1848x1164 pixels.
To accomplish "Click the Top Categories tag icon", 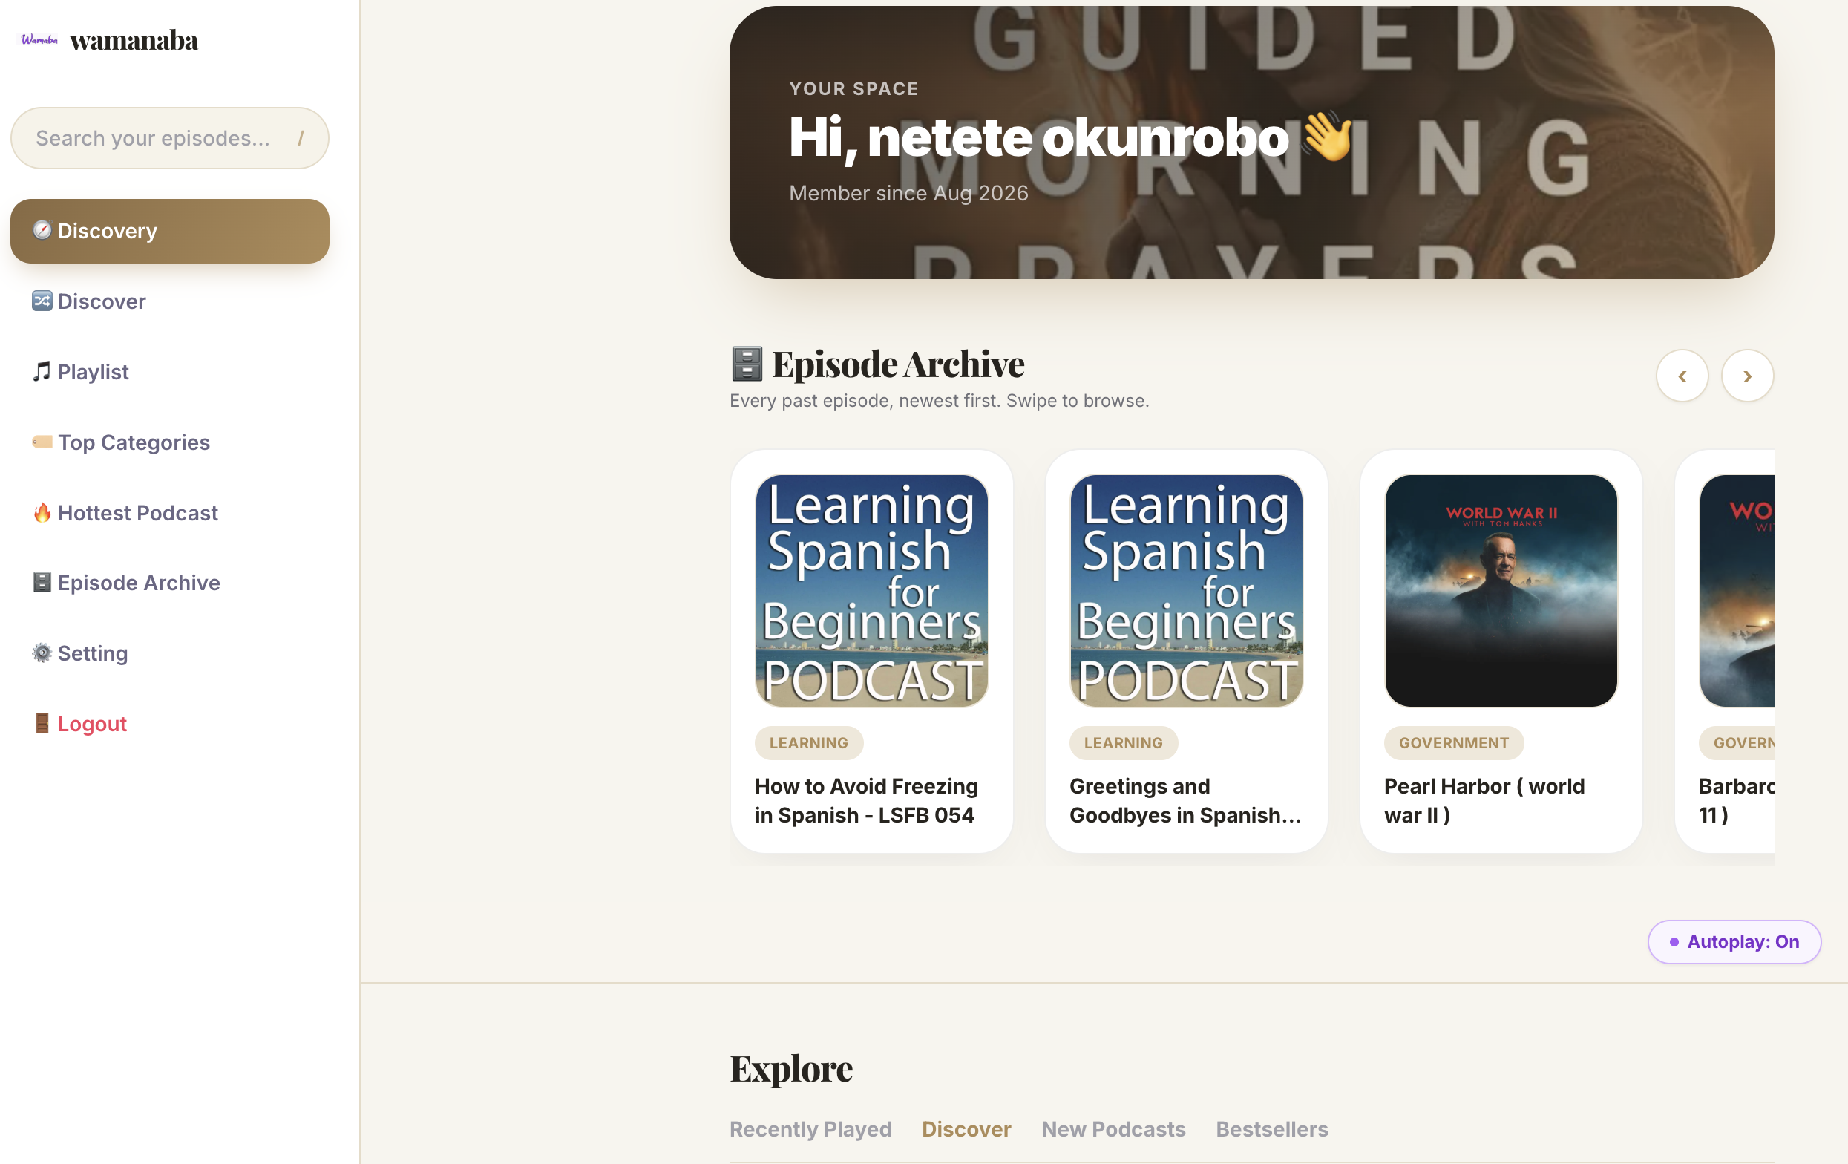I will (x=42, y=442).
